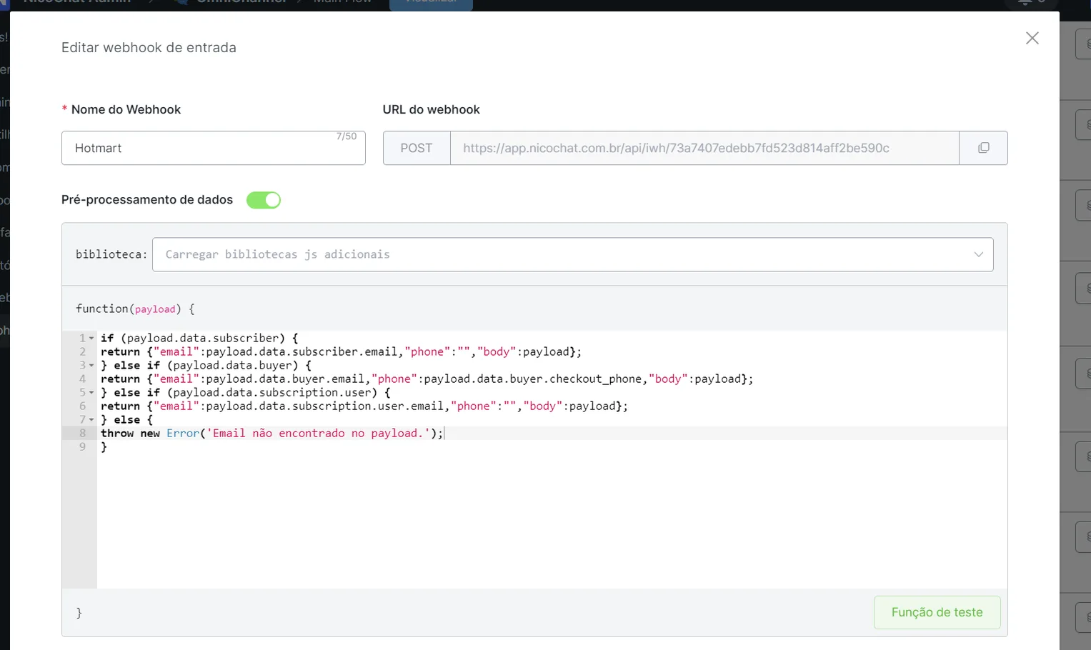The width and height of the screenshot is (1091, 650).
Task: Collapse the code fold arrow on line 5
Action: [91, 393]
